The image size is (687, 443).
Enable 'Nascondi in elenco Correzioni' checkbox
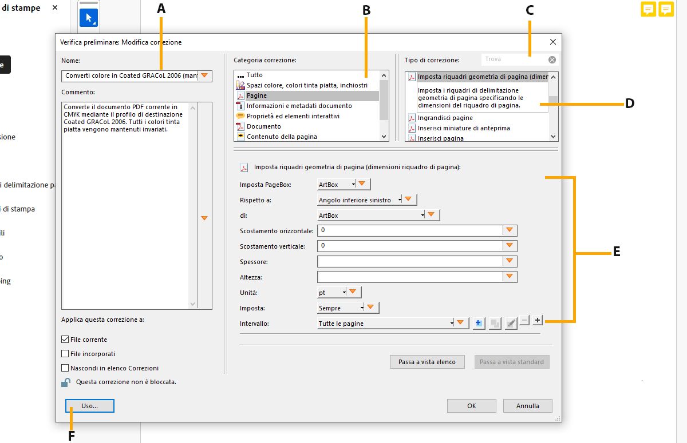(x=65, y=368)
